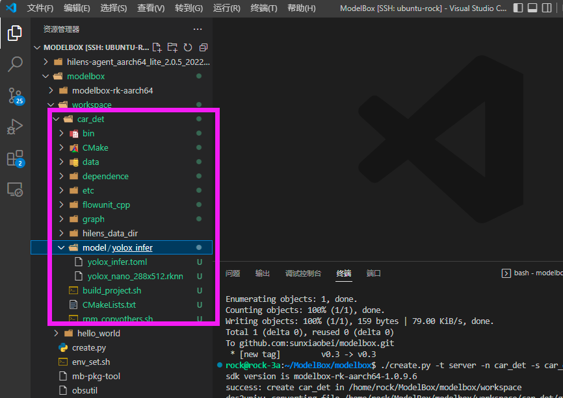Collapse all folders in explorer
Viewport: 563px width, 398px height.
pos(203,47)
